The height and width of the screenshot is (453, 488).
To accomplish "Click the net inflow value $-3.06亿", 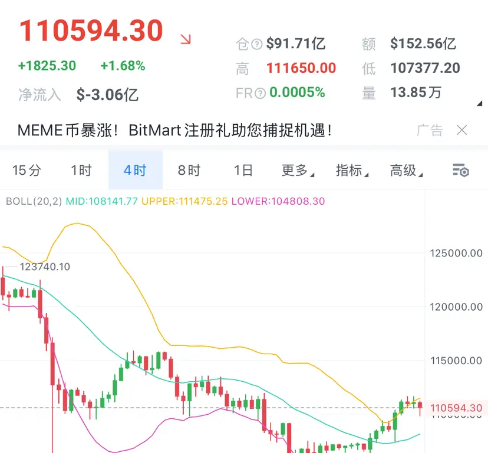I will tap(107, 95).
